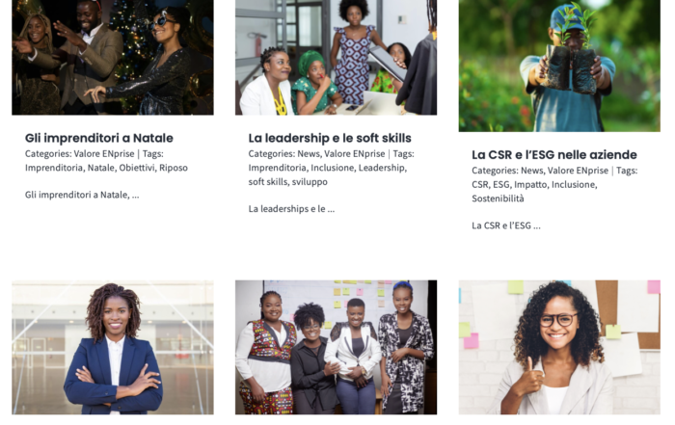Image resolution: width=675 pixels, height=425 pixels.
Task: Open 'Valore ENprise' category under Natale post
Action: point(104,153)
